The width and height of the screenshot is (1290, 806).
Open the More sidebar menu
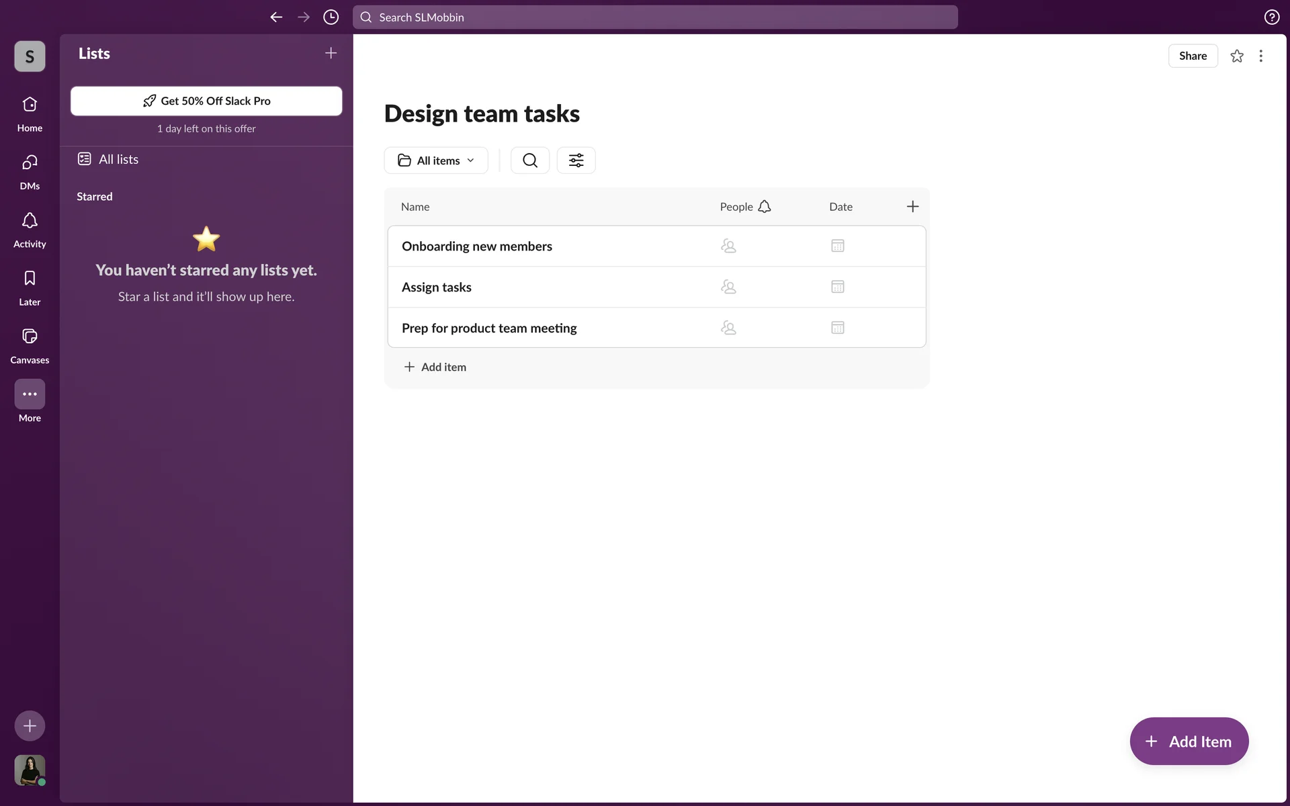click(30, 394)
